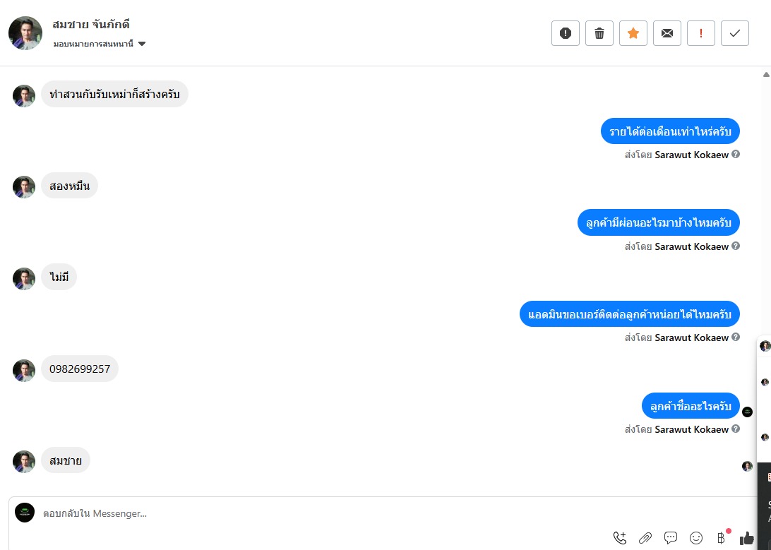Toggle red exclamation priority flag
Image resolution: width=771 pixels, height=550 pixels.
tap(701, 33)
